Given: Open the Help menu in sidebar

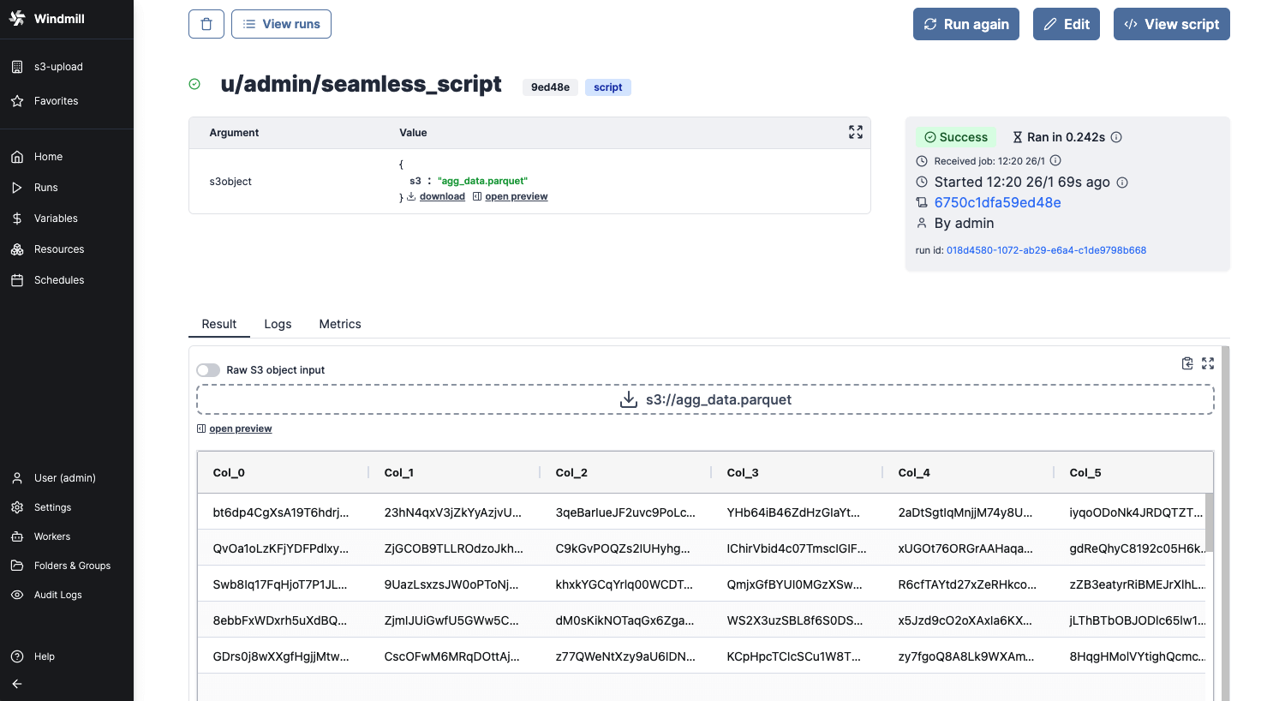Looking at the screenshot, I should (x=44, y=656).
